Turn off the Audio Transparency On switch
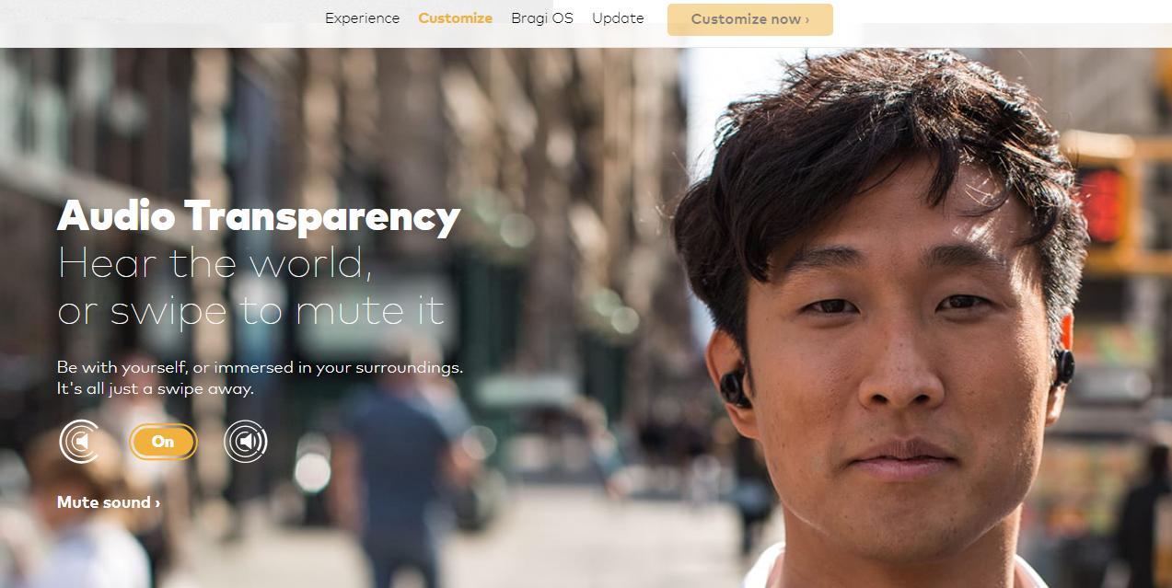Screen dimensions: 1172x588 click(x=163, y=442)
